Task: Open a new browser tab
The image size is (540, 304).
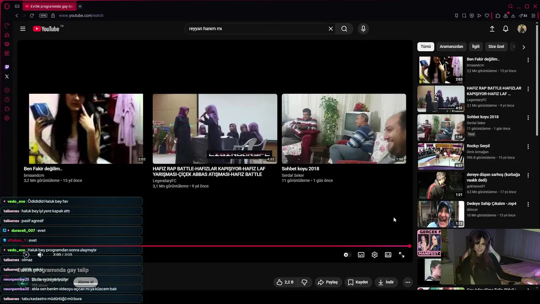Action: 80,6
